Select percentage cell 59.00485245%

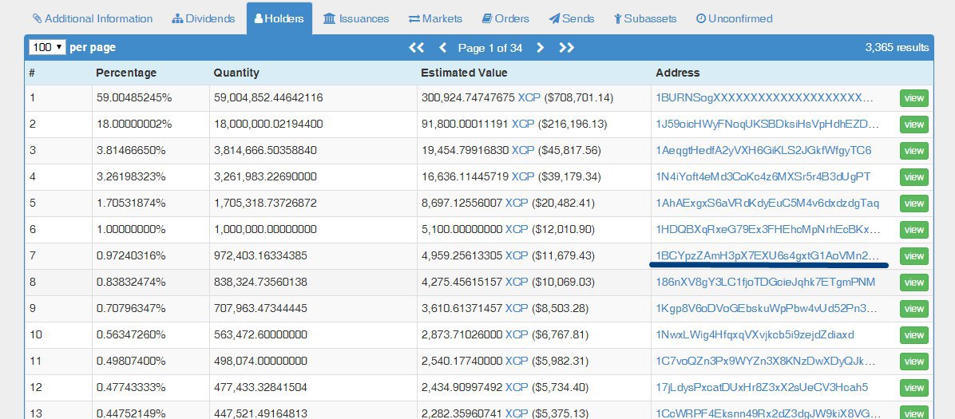[x=134, y=97]
